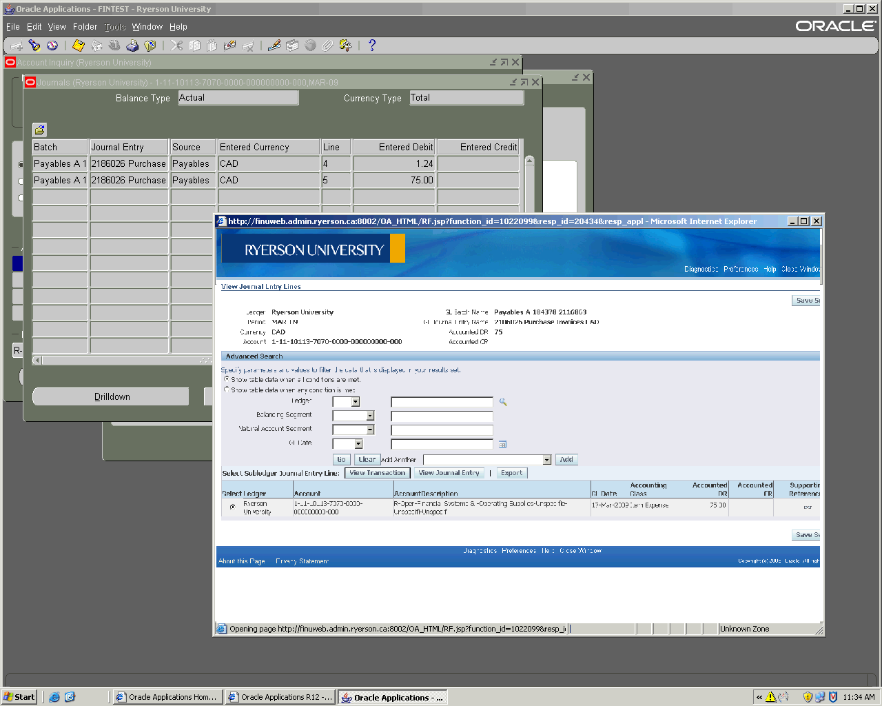The height and width of the screenshot is (706, 882).
Task: Open the Balancing Segment operator dropdown
Action: click(x=370, y=416)
